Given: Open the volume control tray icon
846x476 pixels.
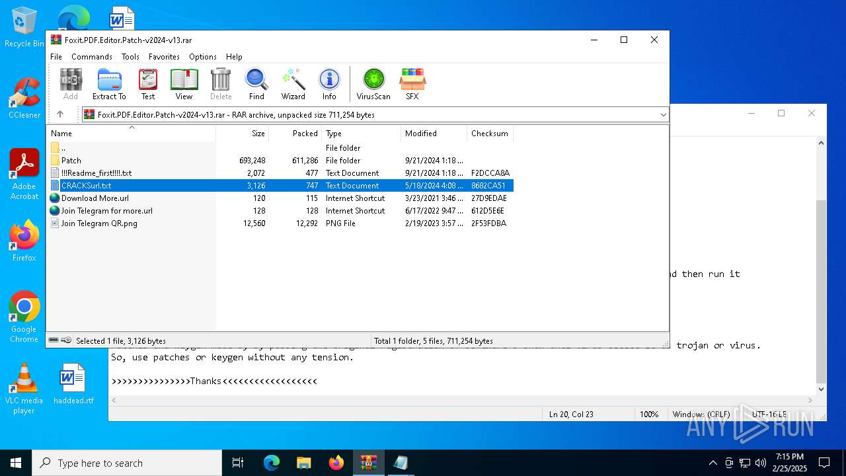Looking at the screenshot, I should point(760,463).
